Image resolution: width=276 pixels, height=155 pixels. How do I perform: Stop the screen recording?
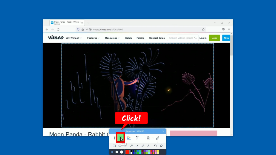point(121,138)
